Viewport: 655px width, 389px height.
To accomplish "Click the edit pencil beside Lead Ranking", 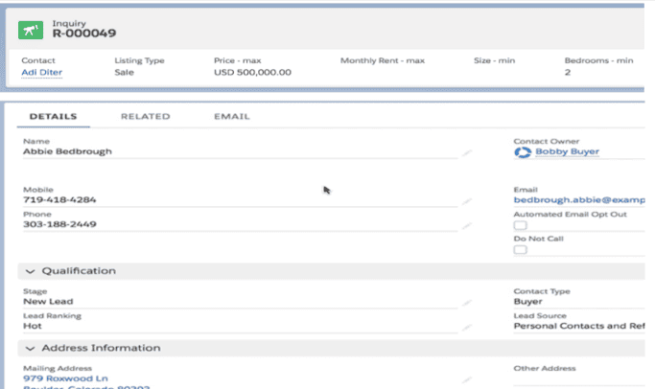I will pos(467,328).
